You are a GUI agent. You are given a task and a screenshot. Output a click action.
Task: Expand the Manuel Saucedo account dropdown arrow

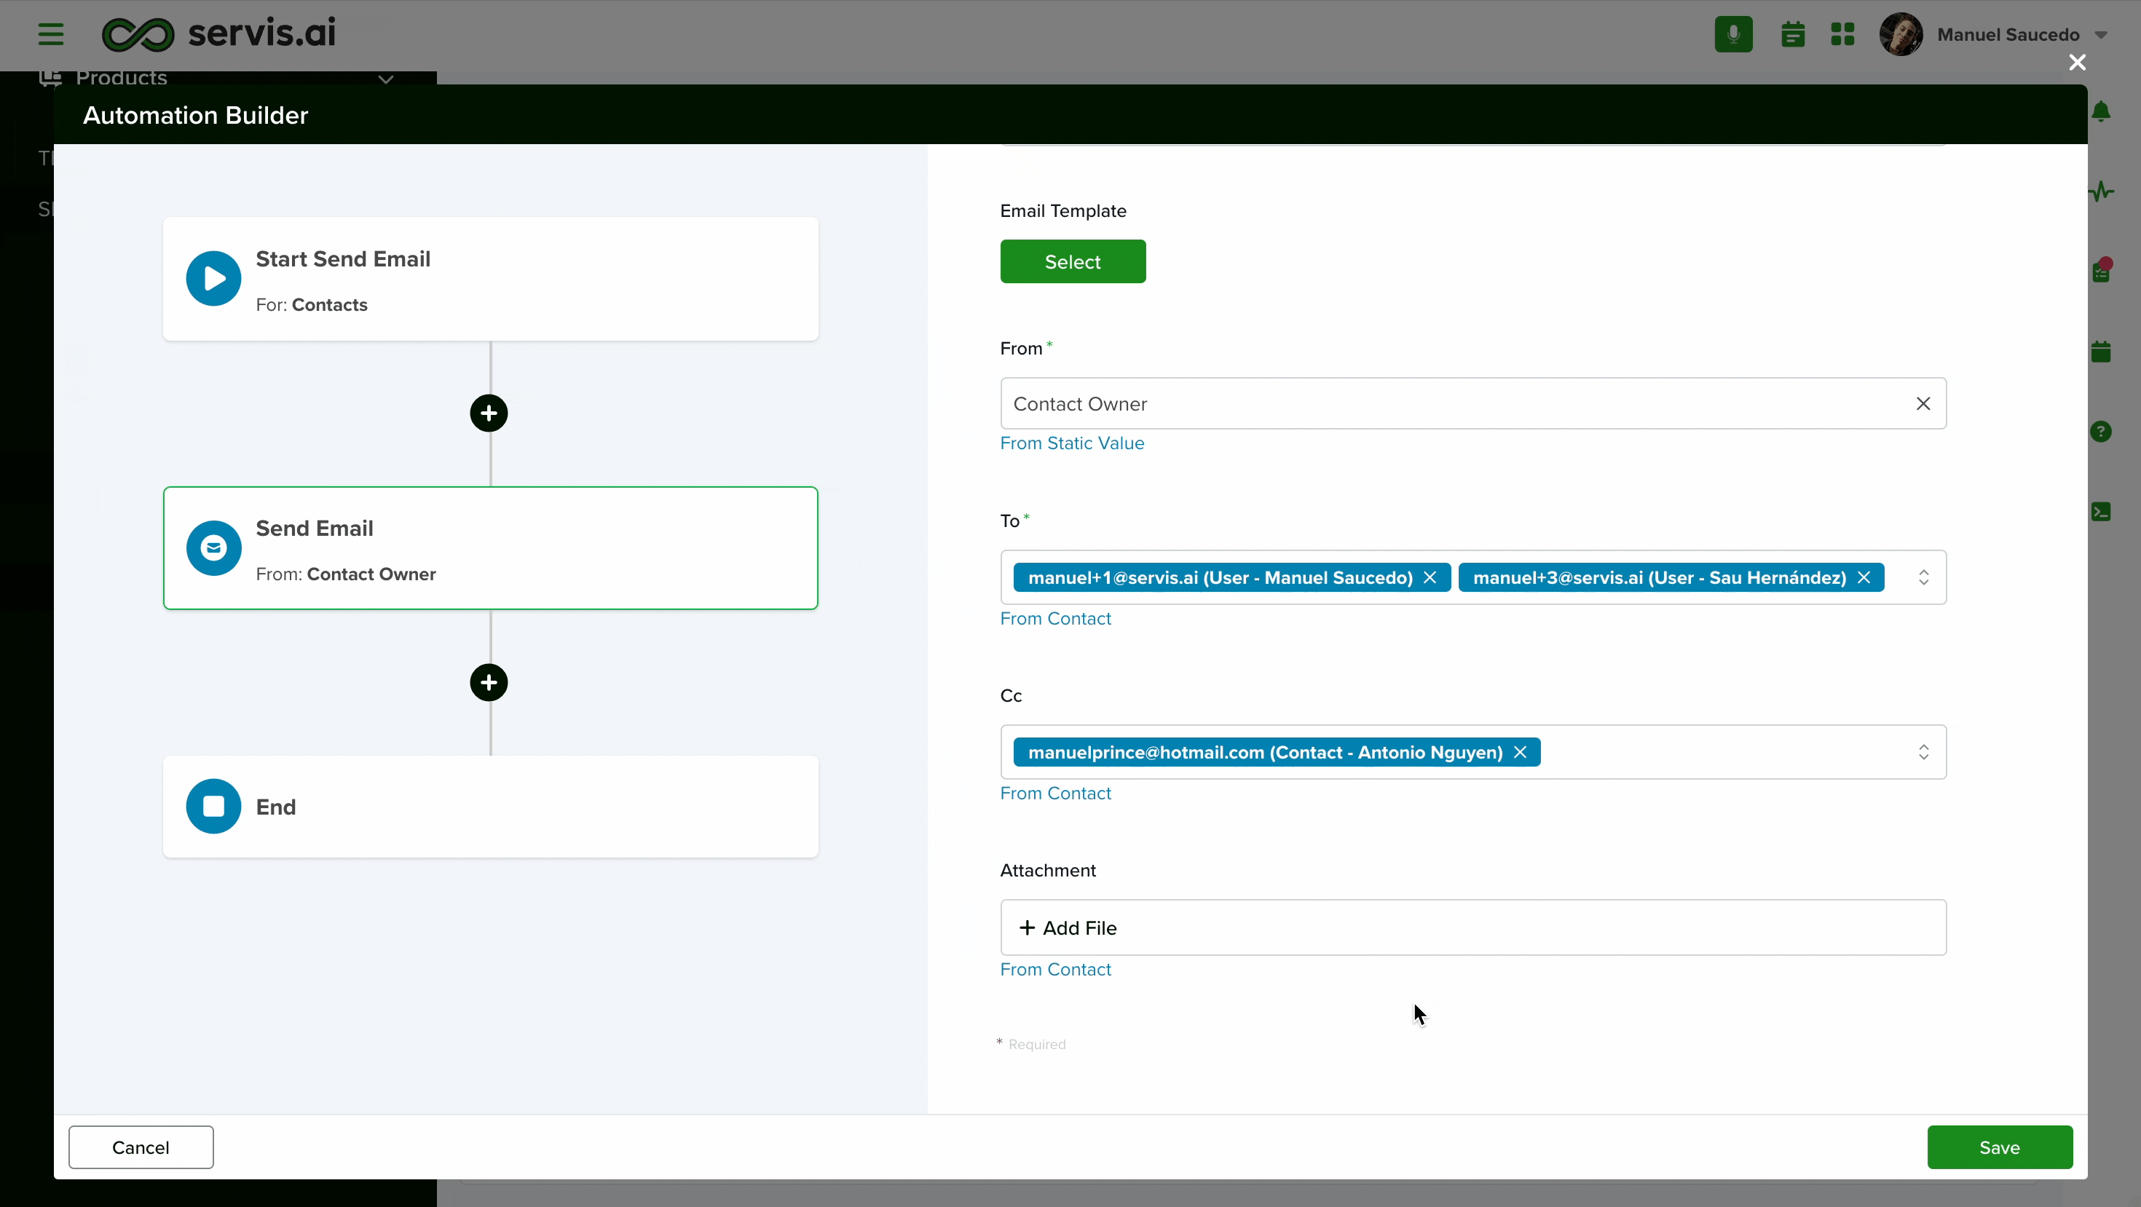(2100, 35)
